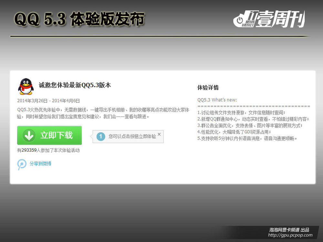Click the white down-arrow icon in download button
The width and height of the screenshot is (323, 242).
pyautogui.click(x=29, y=136)
